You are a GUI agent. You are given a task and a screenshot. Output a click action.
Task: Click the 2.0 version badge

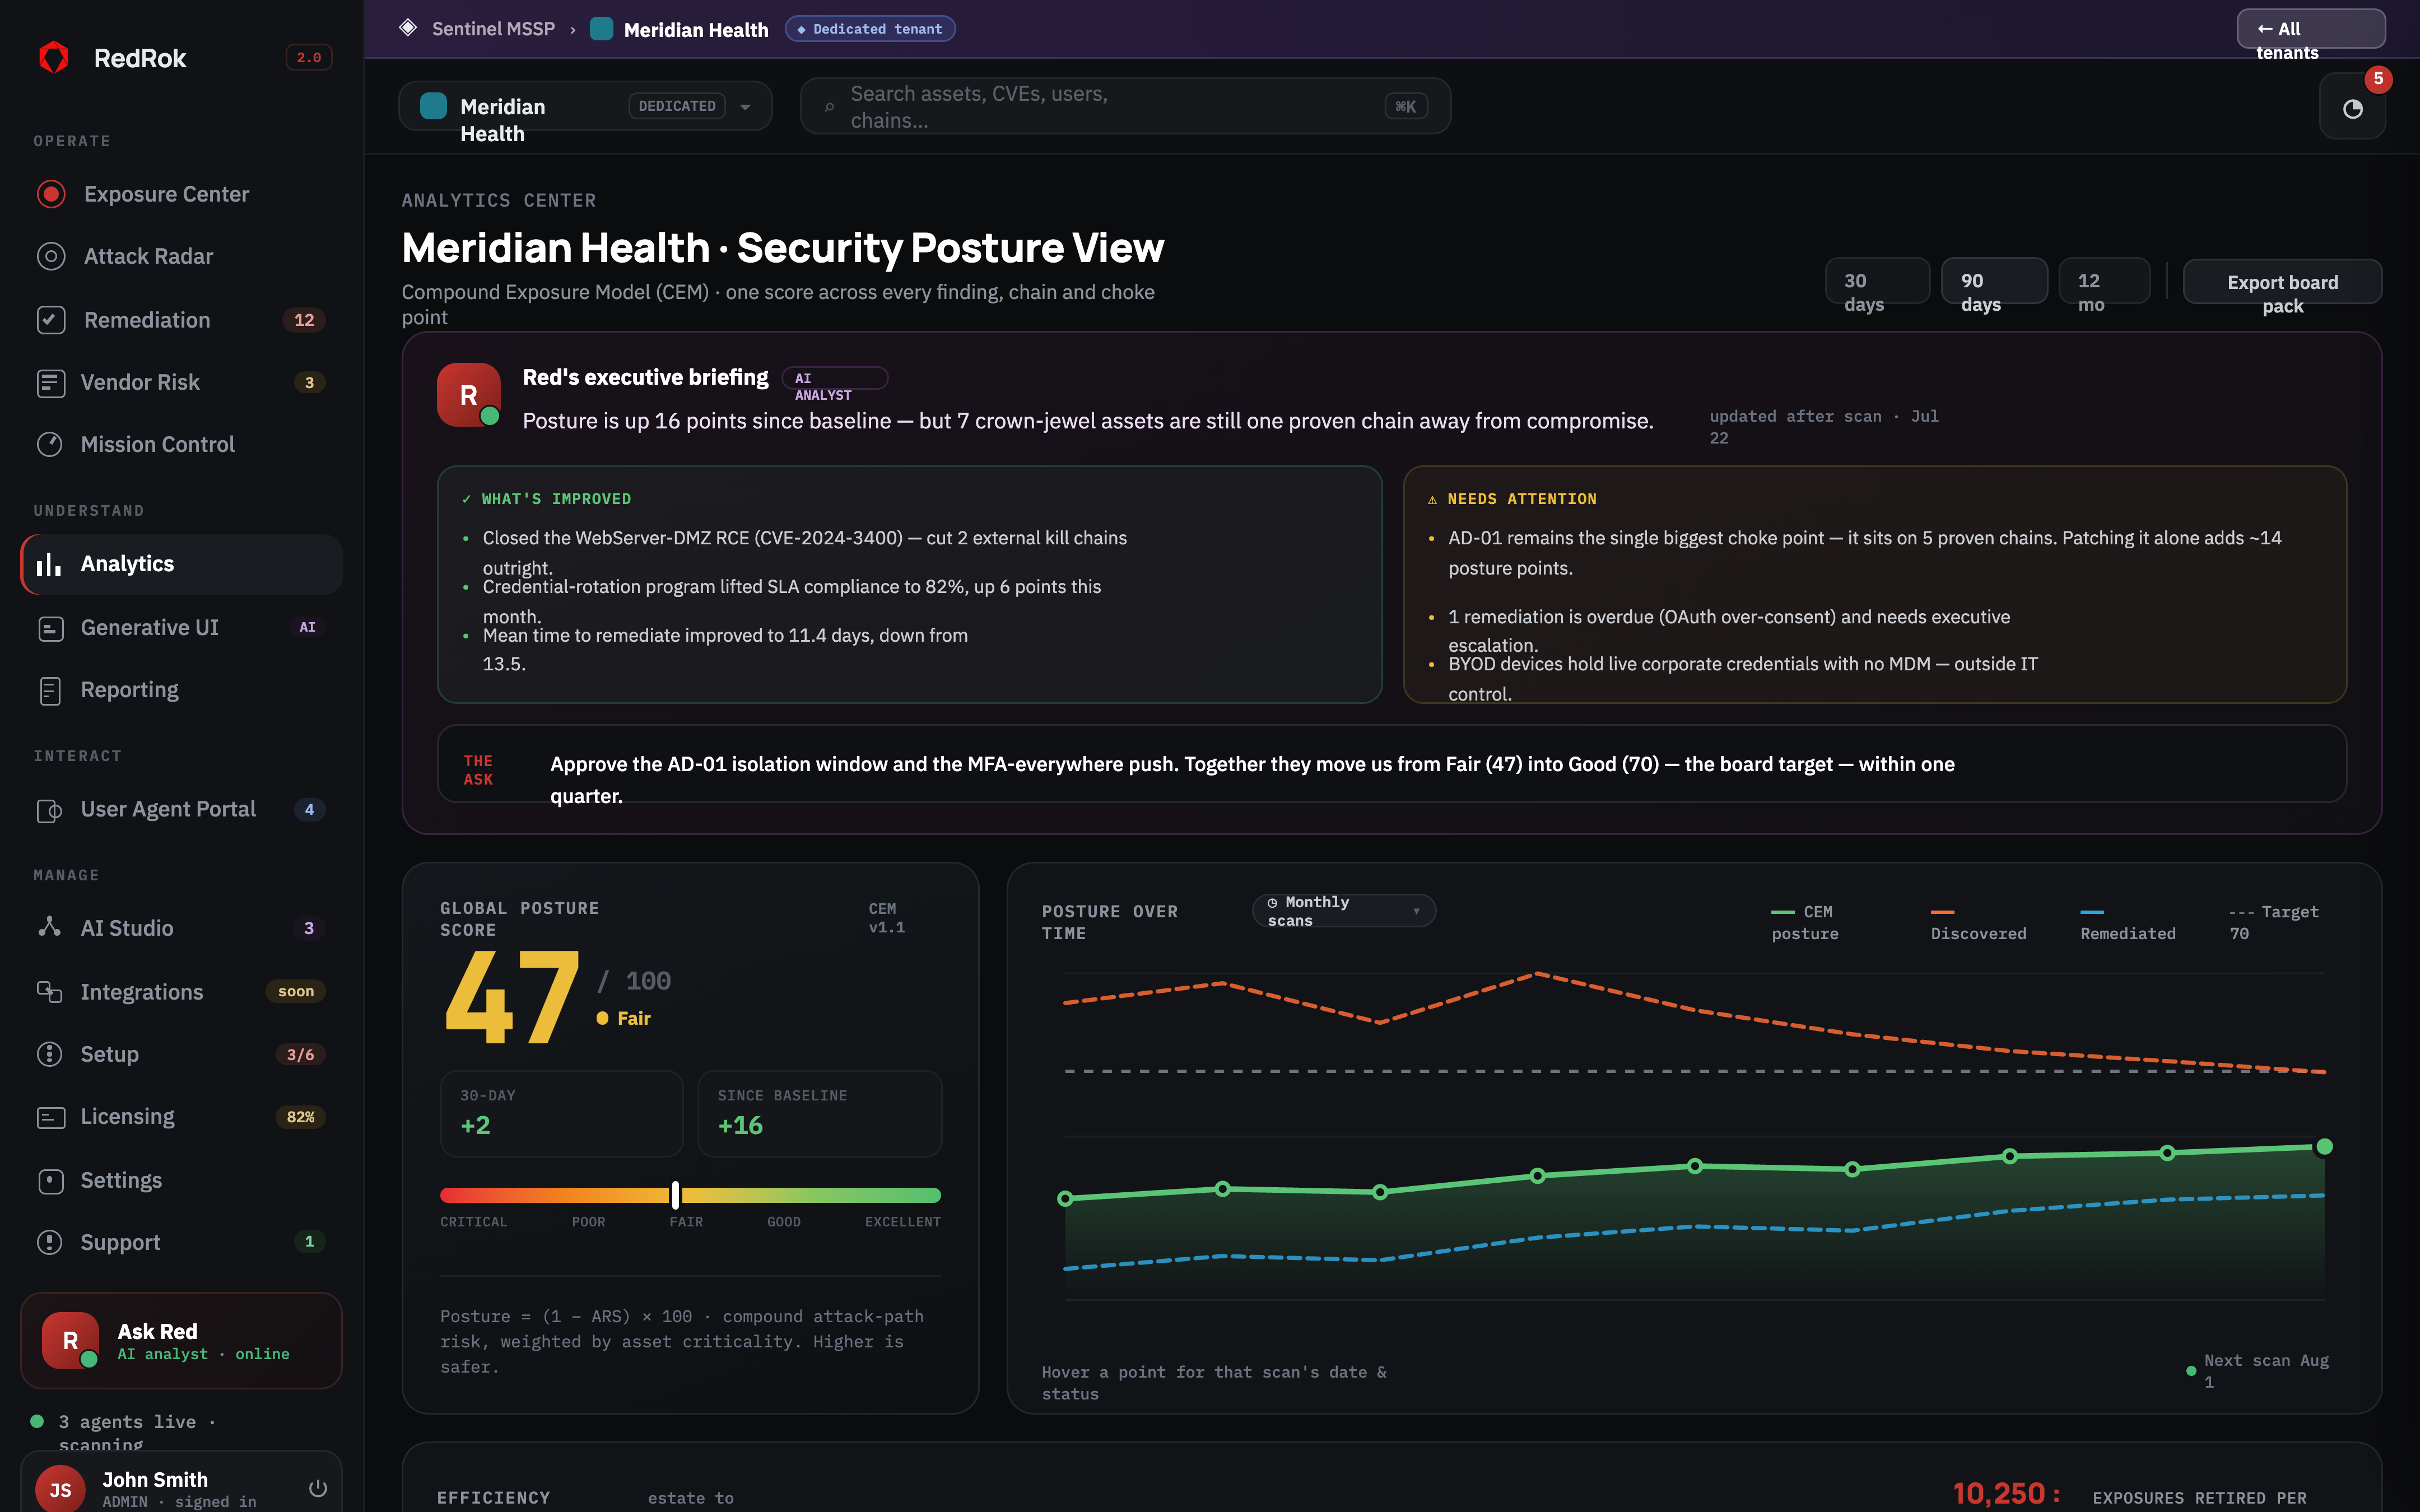(x=309, y=57)
